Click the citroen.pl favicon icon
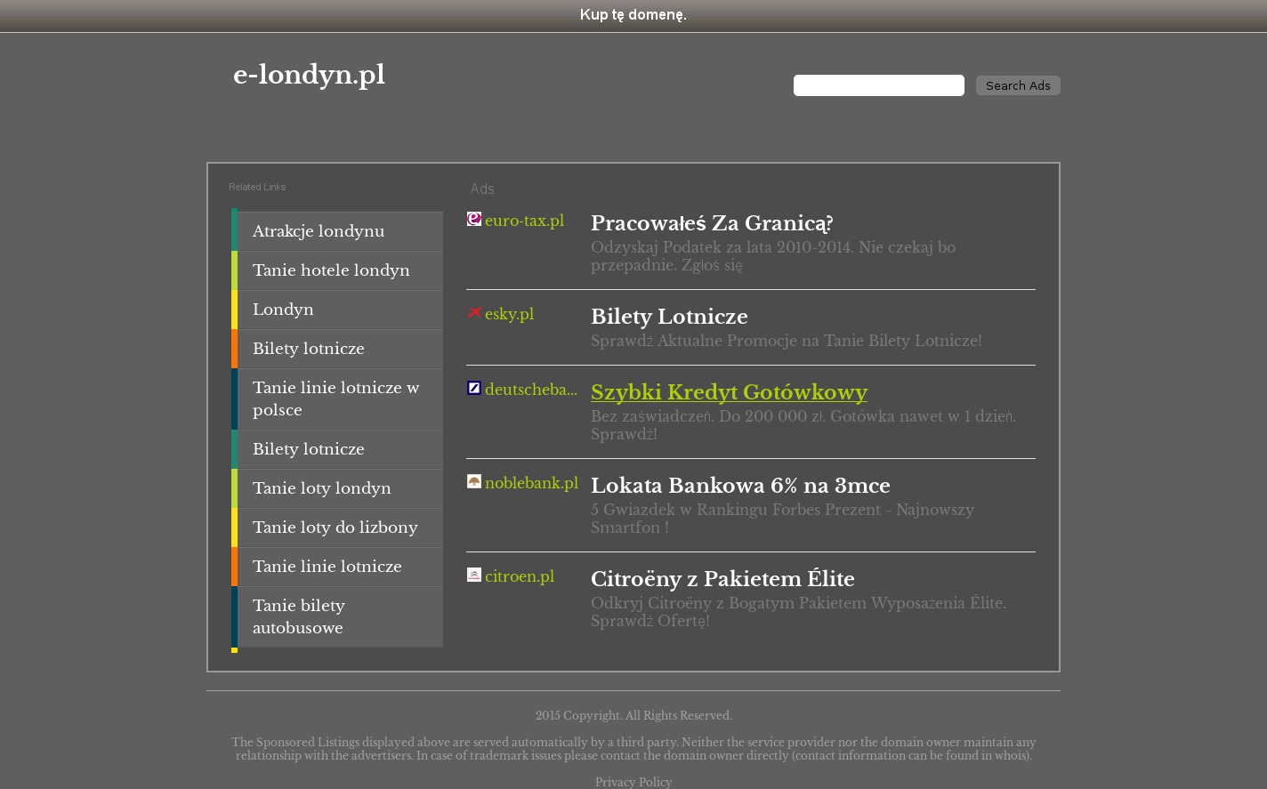The height and width of the screenshot is (789, 1267). click(474, 575)
